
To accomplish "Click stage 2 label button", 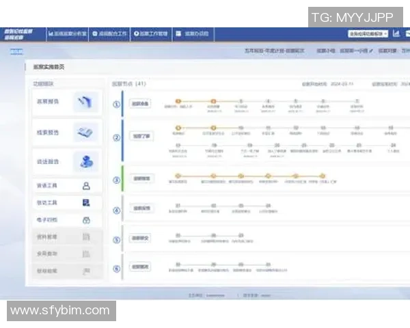I will tap(141, 136).
